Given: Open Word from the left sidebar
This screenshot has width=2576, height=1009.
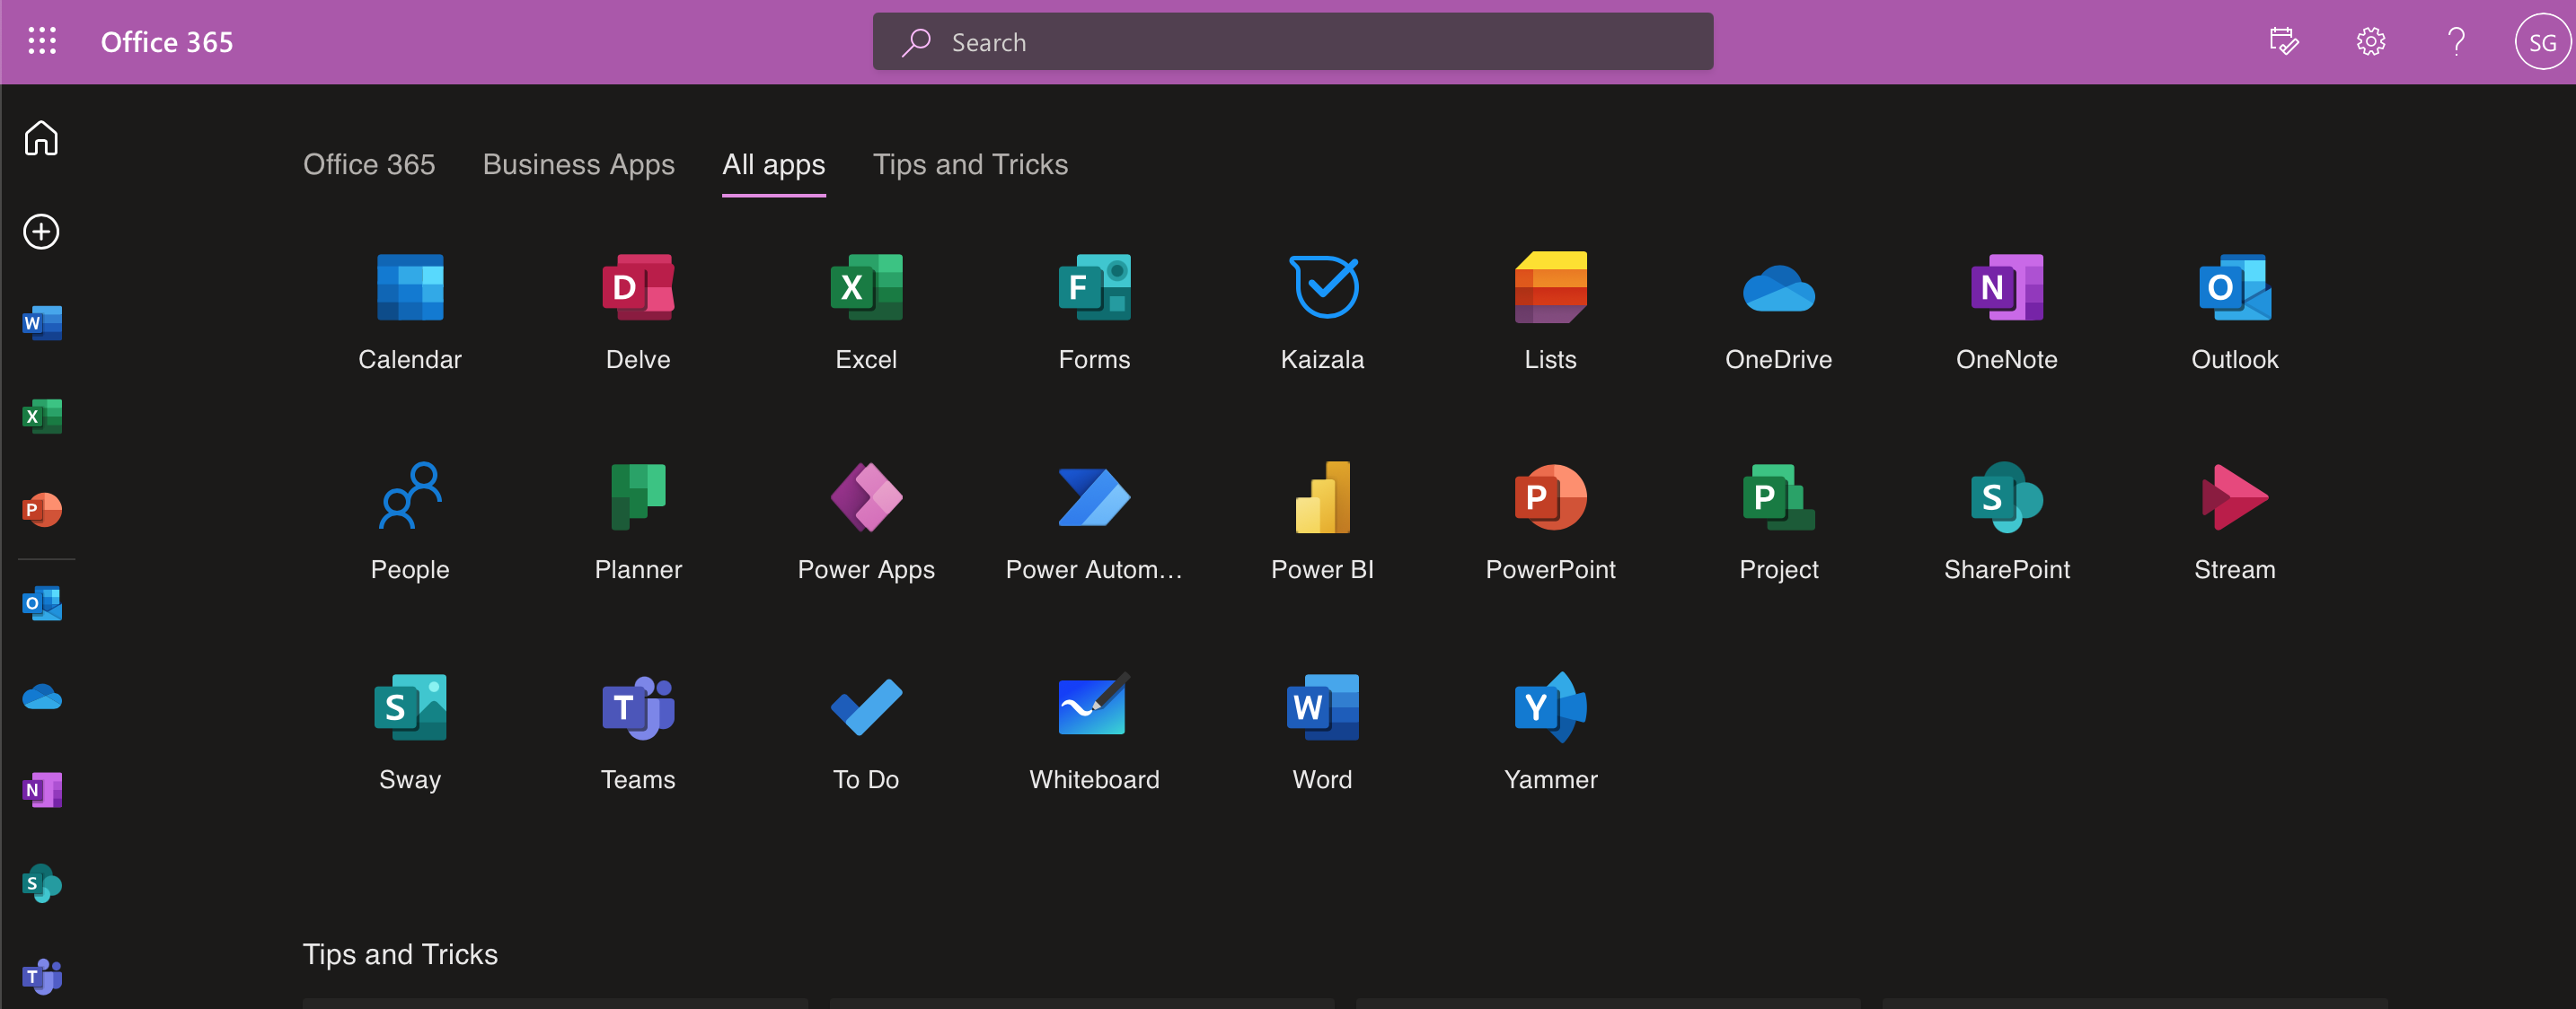Looking at the screenshot, I should point(42,322).
